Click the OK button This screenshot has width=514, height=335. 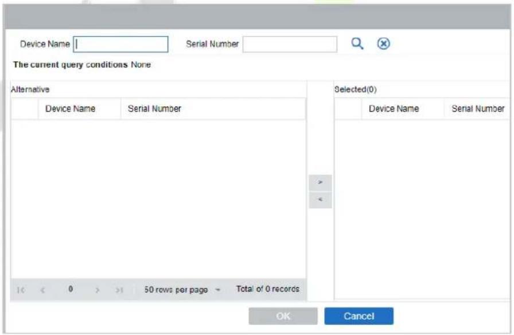coord(283,316)
